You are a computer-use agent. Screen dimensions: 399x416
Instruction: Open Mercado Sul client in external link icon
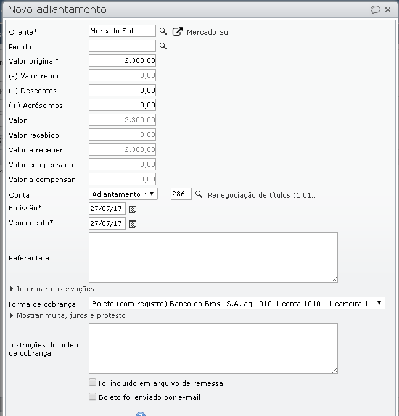click(178, 31)
